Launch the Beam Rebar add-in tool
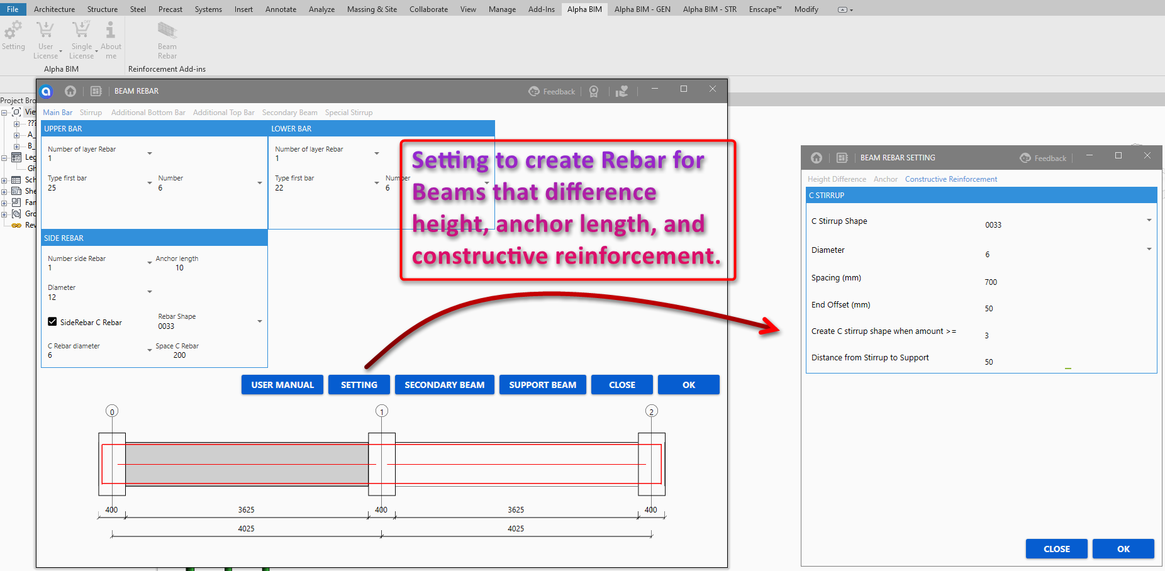1165x571 pixels. pos(167,39)
